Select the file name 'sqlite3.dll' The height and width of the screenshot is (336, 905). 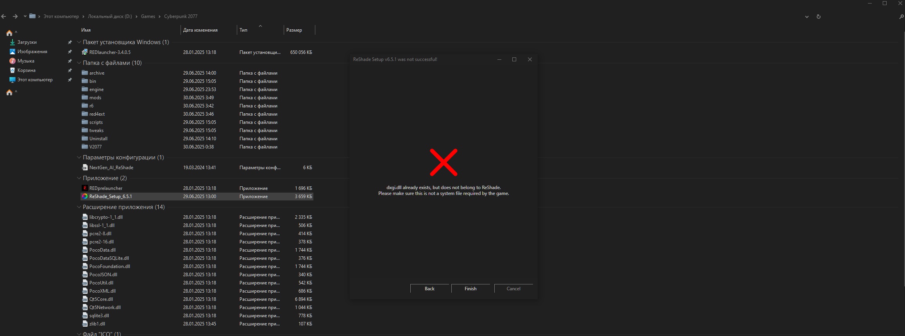pyautogui.click(x=99, y=316)
